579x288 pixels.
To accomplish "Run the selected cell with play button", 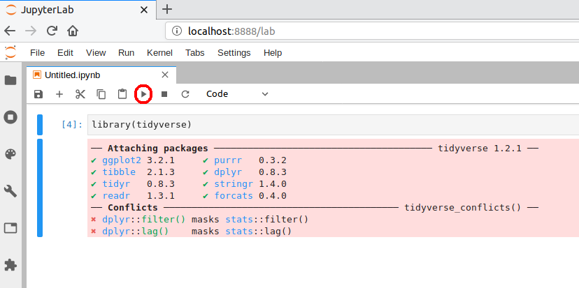I will click(143, 94).
